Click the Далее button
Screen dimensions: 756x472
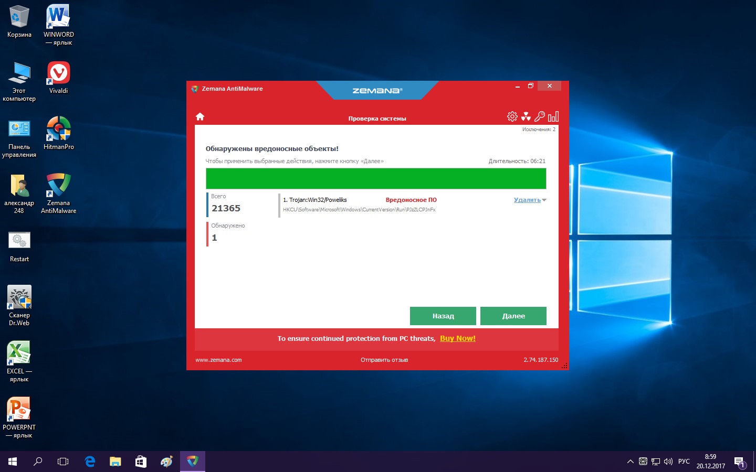[x=513, y=316]
